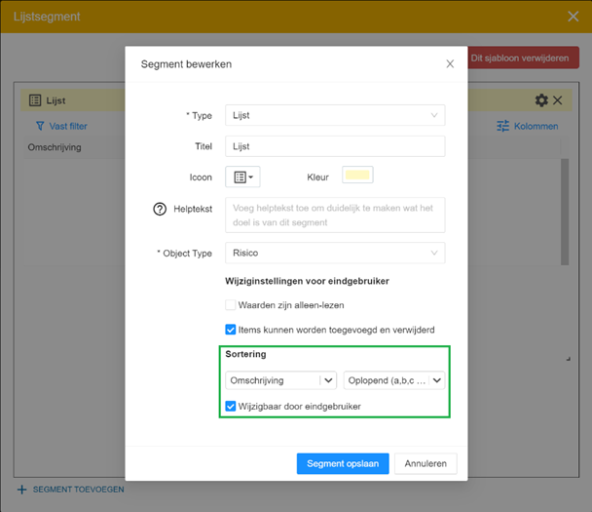Open the Object Type dropdown showing Risico

pos(335,253)
